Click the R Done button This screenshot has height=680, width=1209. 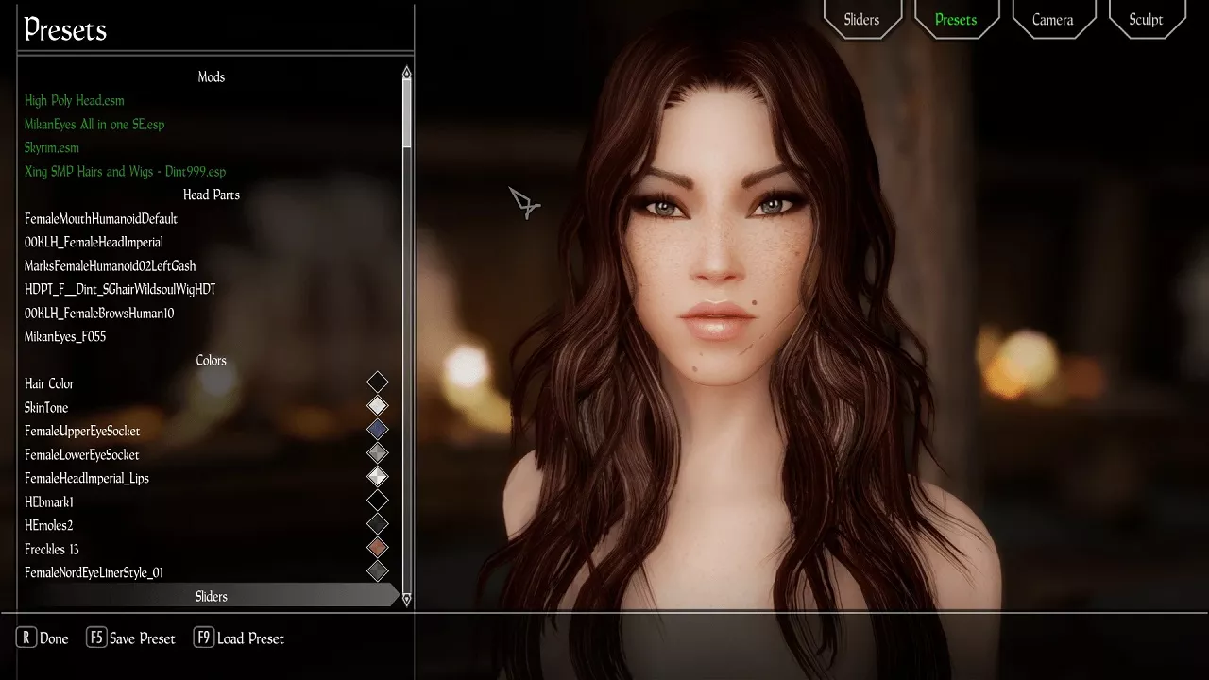coord(43,638)
